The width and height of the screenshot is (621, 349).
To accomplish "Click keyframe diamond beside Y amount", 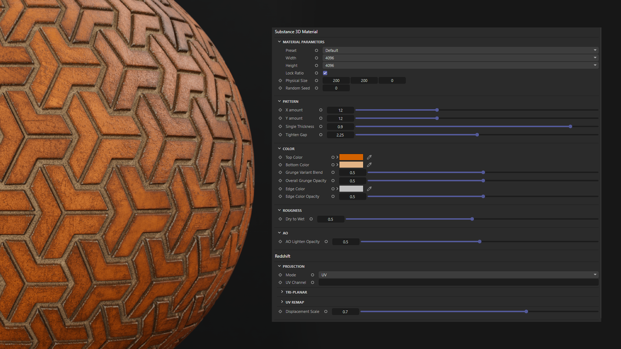I will (x=280, y=118).
